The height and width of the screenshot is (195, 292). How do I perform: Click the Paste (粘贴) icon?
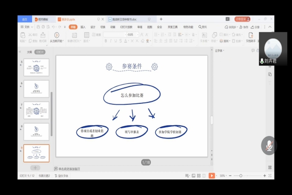(22, 36)
